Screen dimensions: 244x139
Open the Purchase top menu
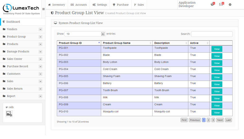coord(120,5)
